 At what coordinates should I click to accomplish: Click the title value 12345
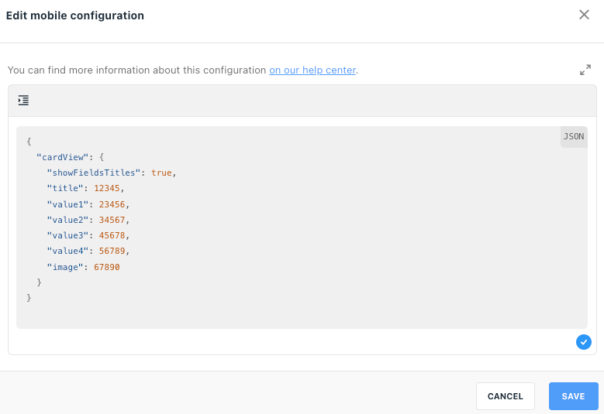[107, 188]
